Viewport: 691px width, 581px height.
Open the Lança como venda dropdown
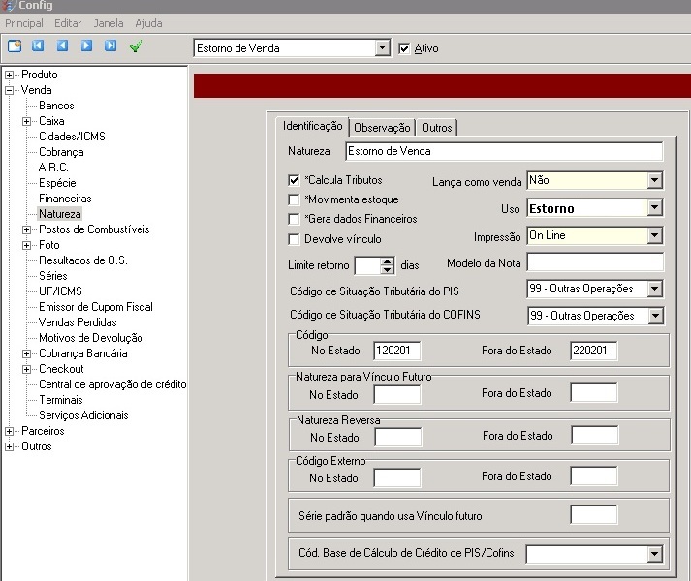655,180
